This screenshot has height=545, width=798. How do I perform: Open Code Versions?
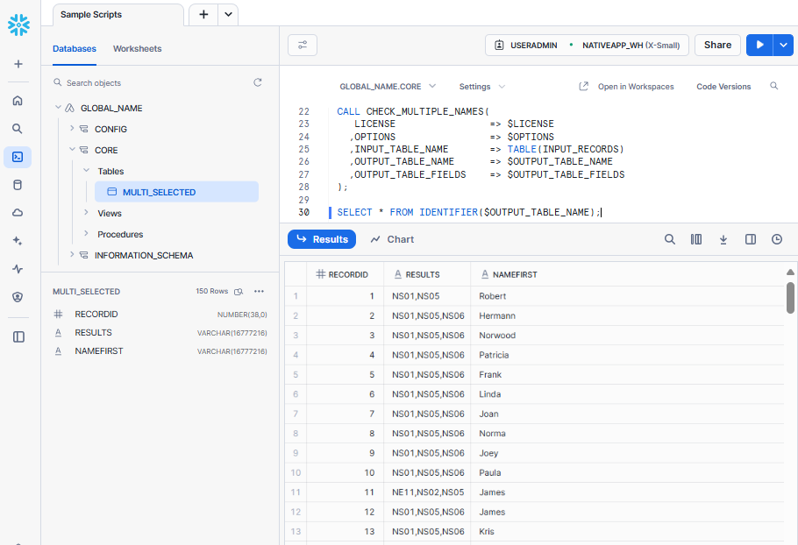[x=723, y=87]
